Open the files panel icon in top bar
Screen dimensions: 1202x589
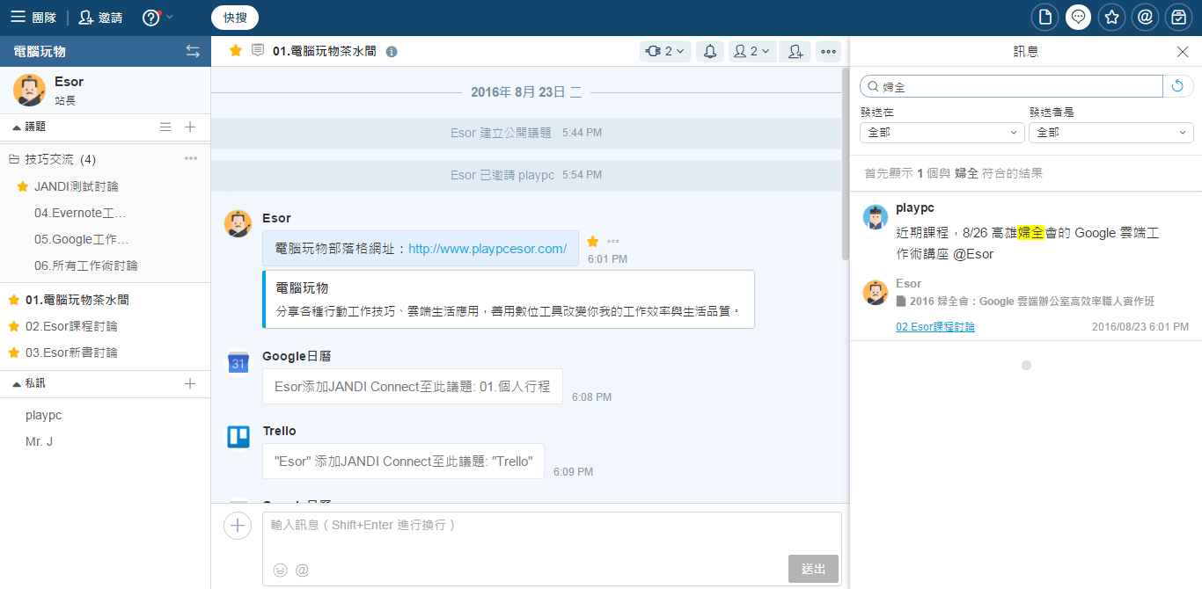click(x=1045, y=17)
